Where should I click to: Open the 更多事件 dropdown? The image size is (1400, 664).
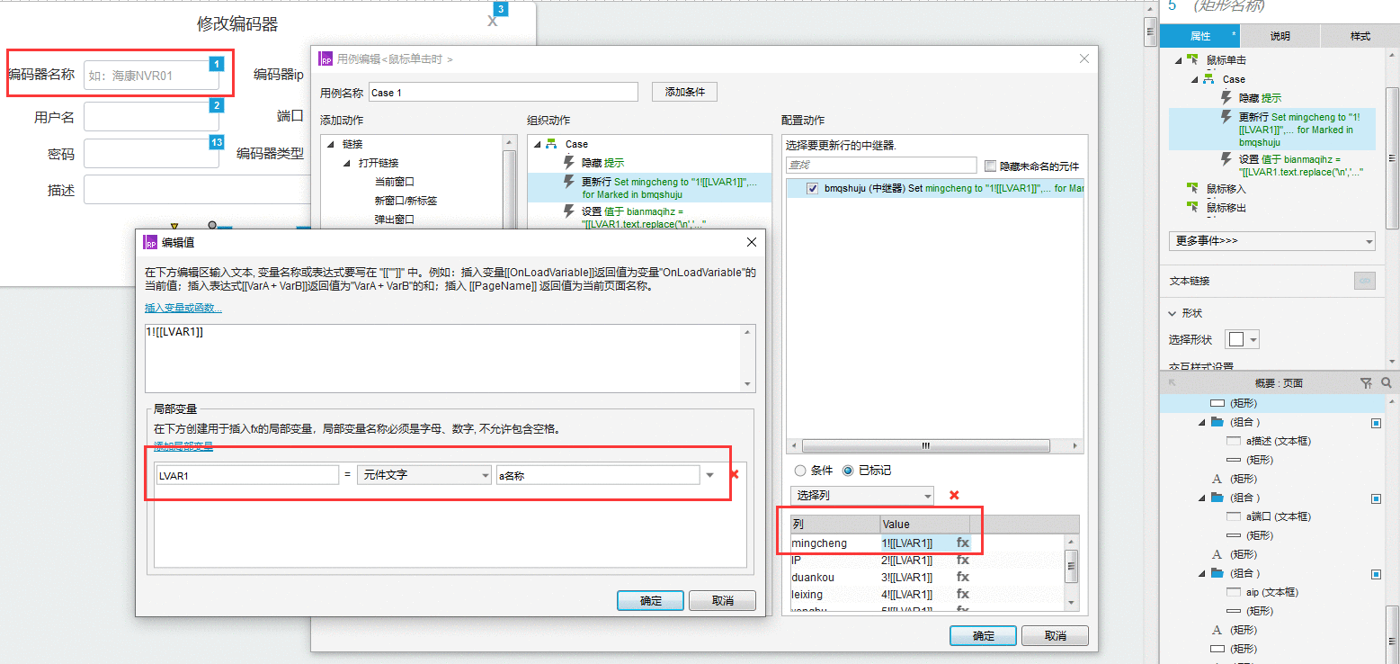click(1271, 241)
